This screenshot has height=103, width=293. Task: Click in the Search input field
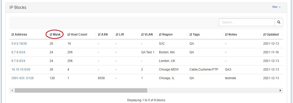[246, 22]
